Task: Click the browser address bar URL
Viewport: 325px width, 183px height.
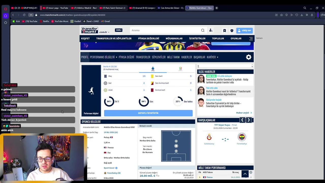Action: (x=72, y=15)
